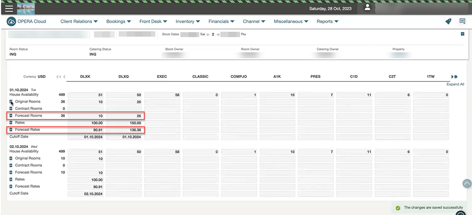Image resolution: width=472 pixels, height=215 pixels.
Task: Click DLXK Forecast Rooms field on 02.10.2024
Action: 86,173
